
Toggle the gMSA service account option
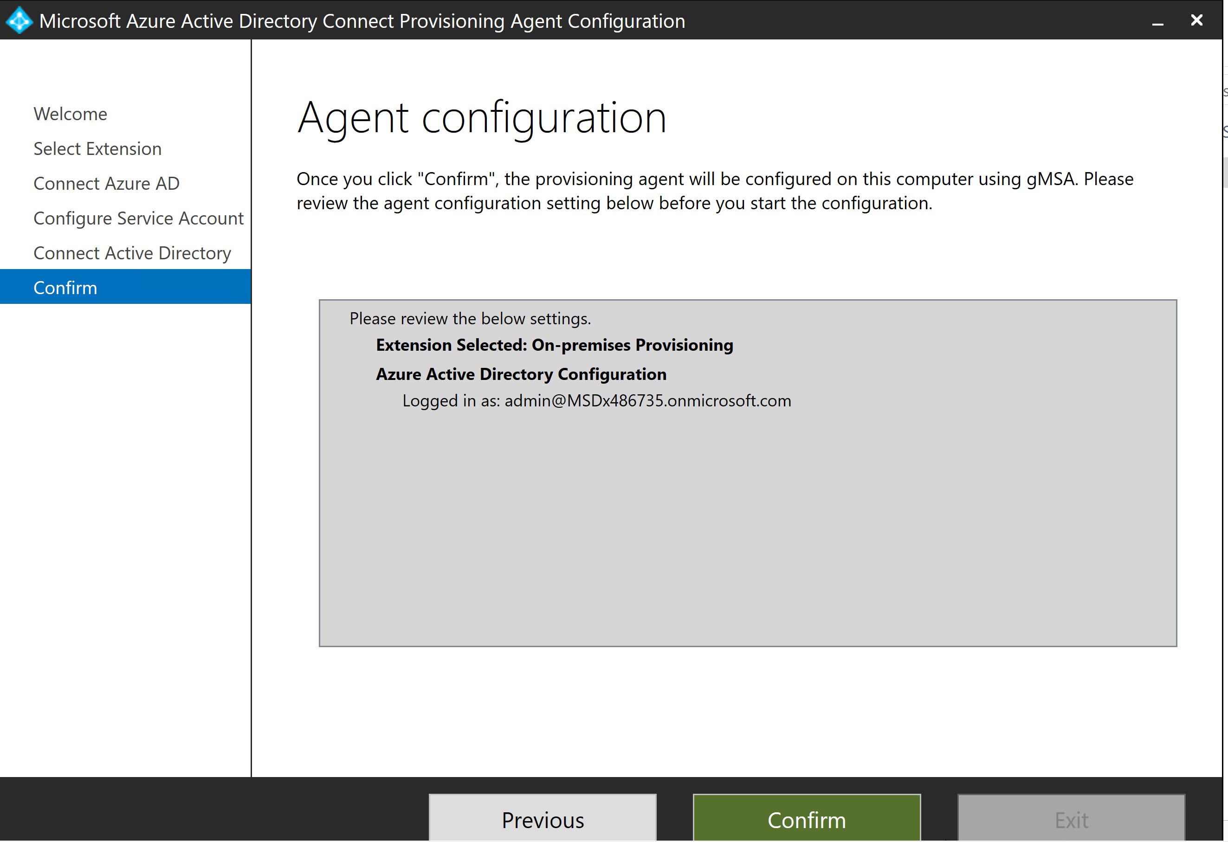pos(138,217)
